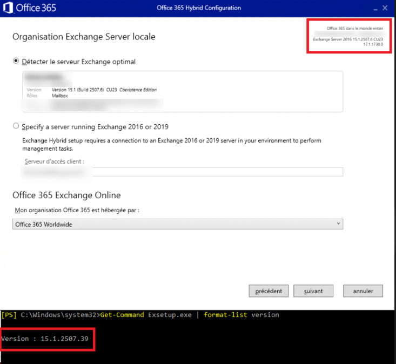Click 'Office 365 Exchange Online' heading
This screenshot has width=396, height=364.
(66, 195)
